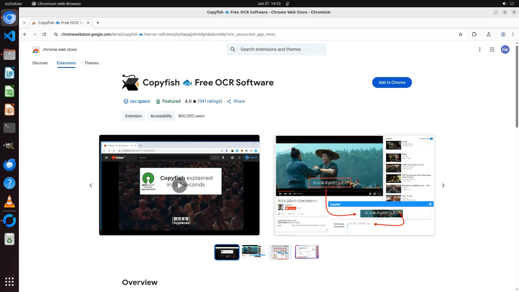Open the Extensions puzzle icon
Screen dimensions: 519x292
(x=474, y=34)
